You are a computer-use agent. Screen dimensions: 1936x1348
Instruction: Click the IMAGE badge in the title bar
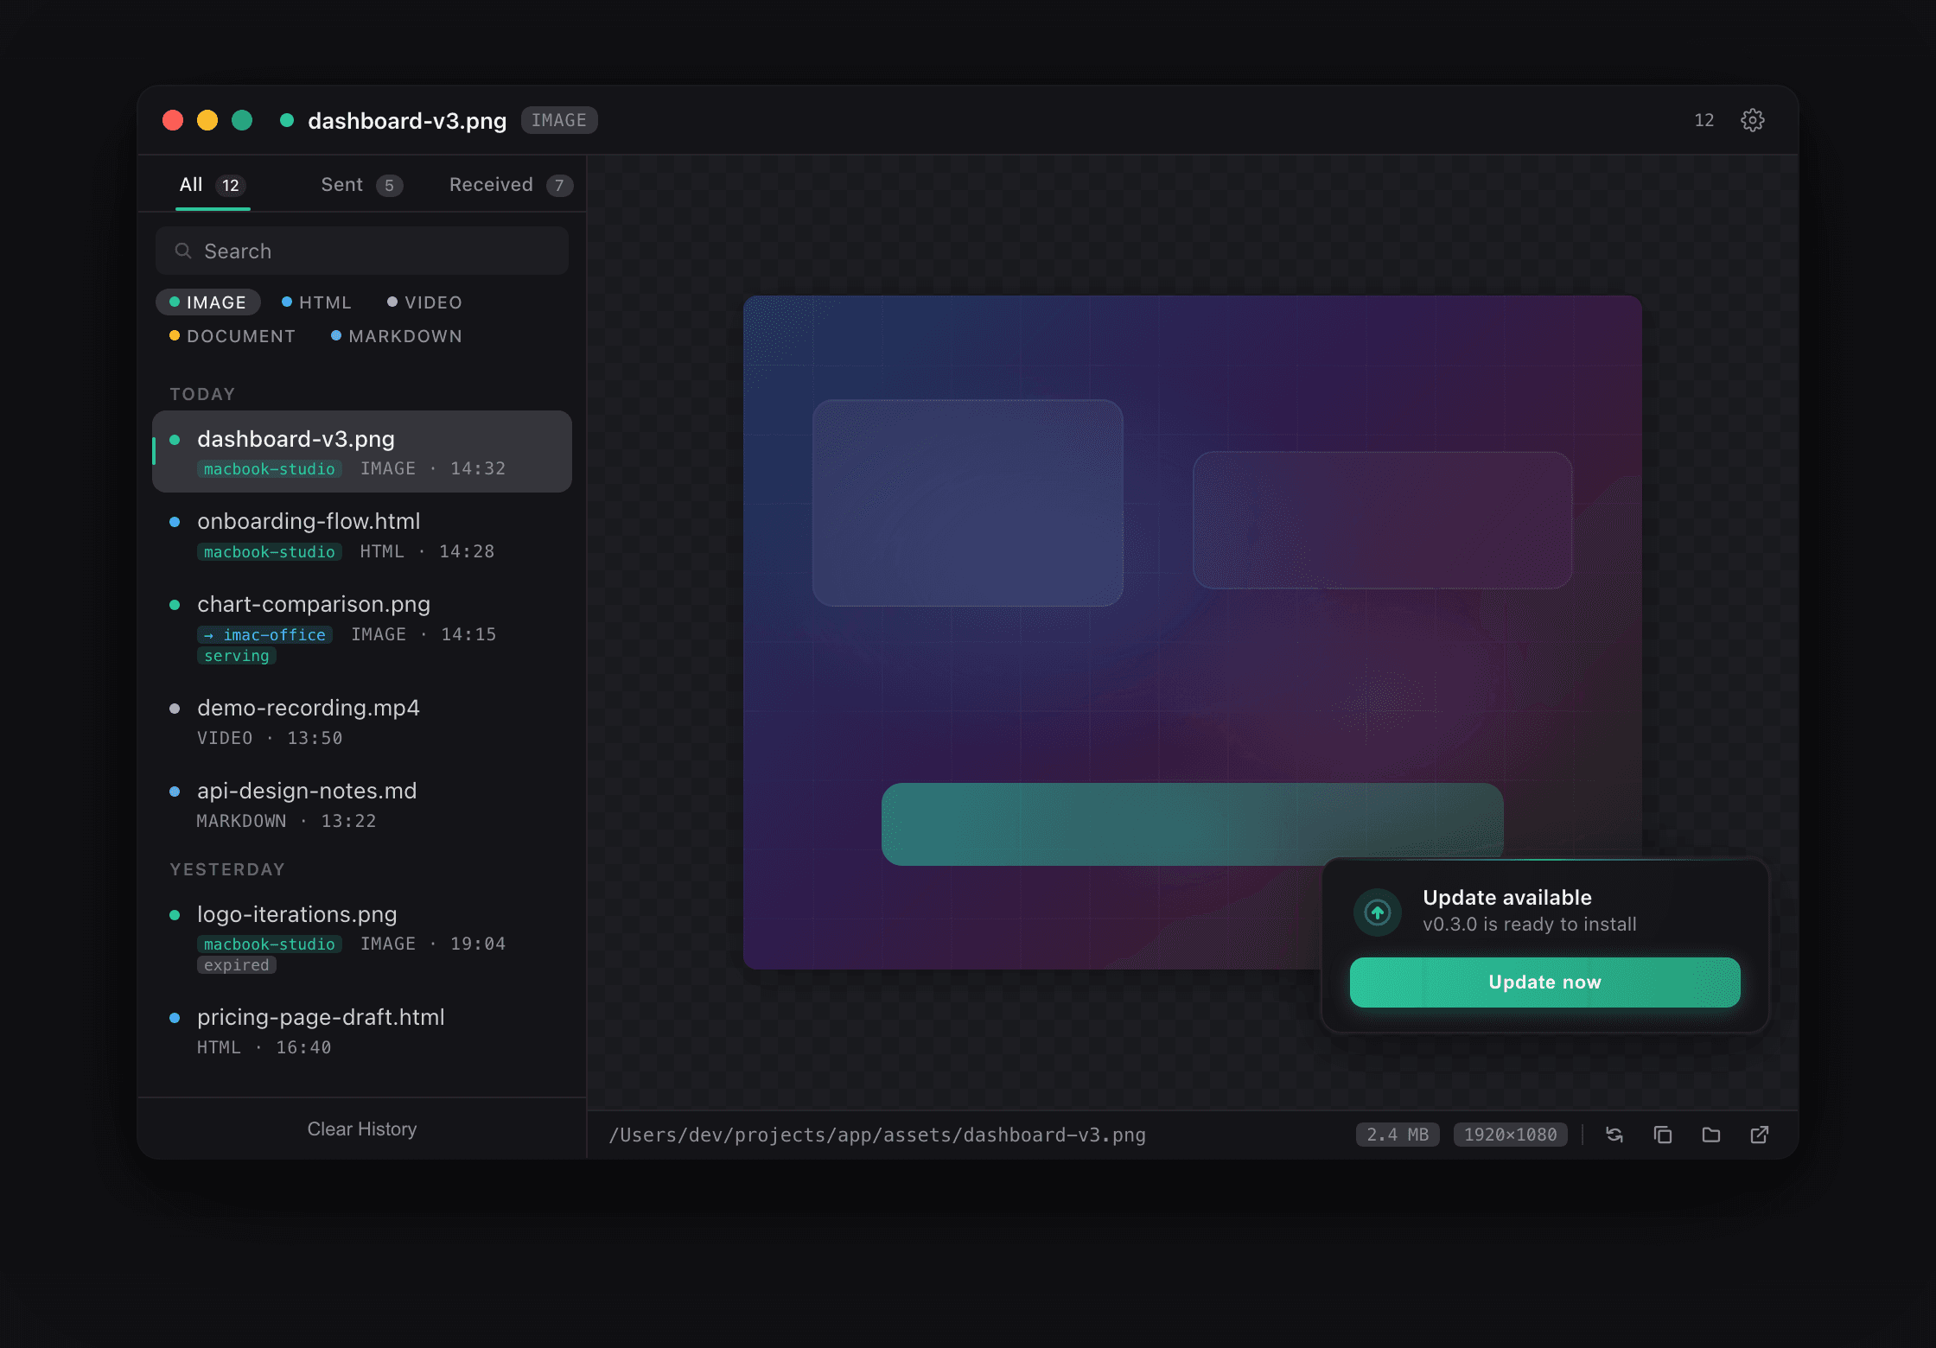coord(559,120)
